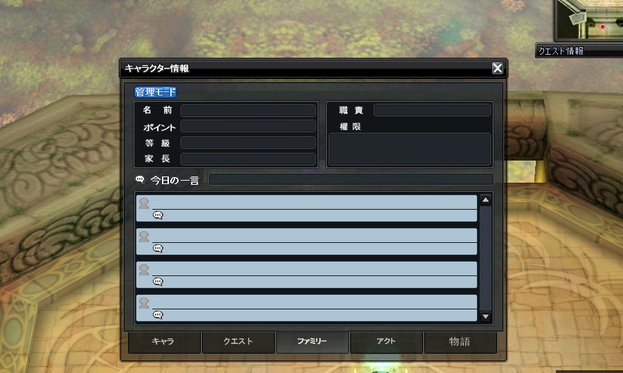
Task: Open the 物語 tab
Action: point(460,342)
